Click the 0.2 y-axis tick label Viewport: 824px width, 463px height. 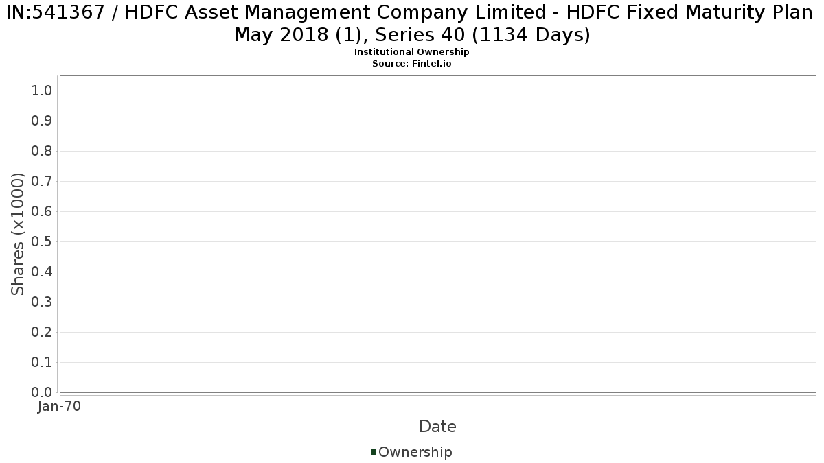click(x=43, y=332)
